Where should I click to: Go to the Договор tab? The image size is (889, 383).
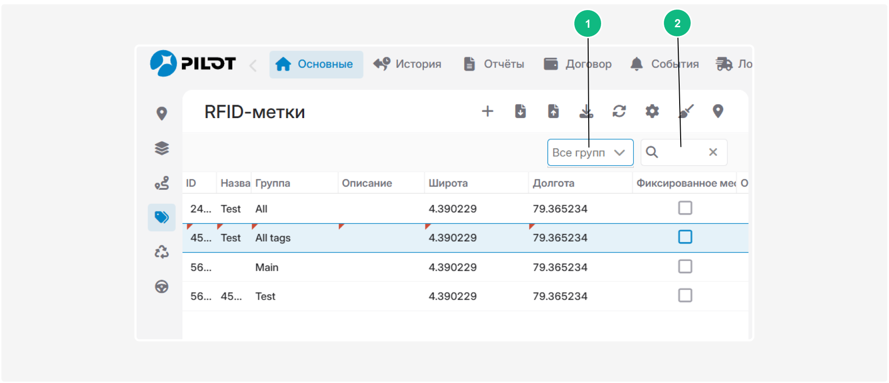click(x=578, y=64)
